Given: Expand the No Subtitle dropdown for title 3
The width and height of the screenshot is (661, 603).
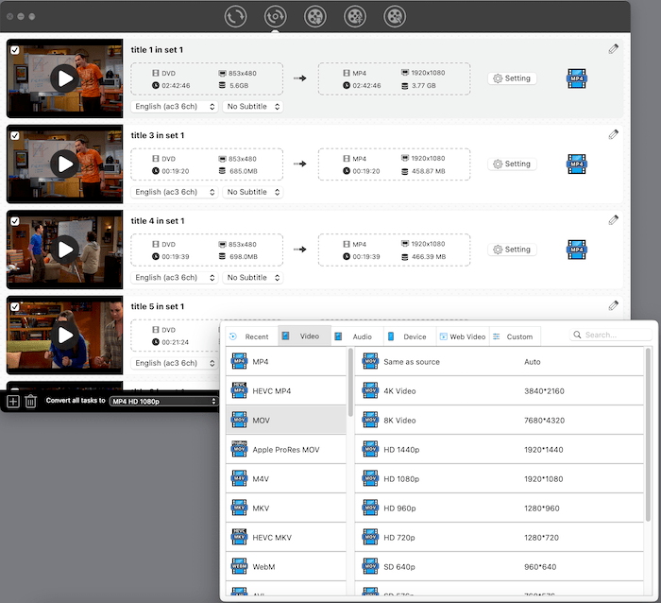Looking at the screenshot, I should pyautogui.click(x=252, y=192).
